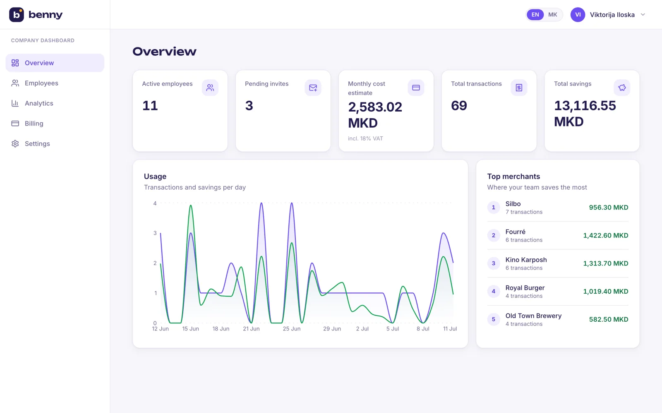
Task: Click the 13,116.55 MKD total savings value
Action: 585,114
